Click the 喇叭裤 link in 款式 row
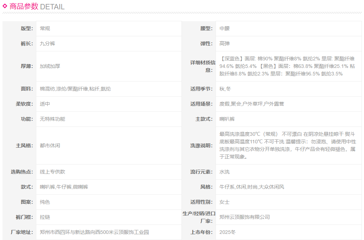Viewport: 364px width, 240px height. click(x=47, y=187)
